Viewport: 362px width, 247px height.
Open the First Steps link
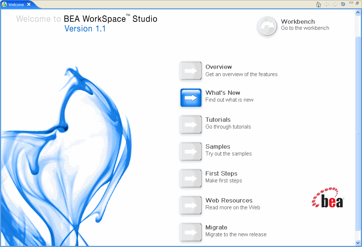click(221, 173)
